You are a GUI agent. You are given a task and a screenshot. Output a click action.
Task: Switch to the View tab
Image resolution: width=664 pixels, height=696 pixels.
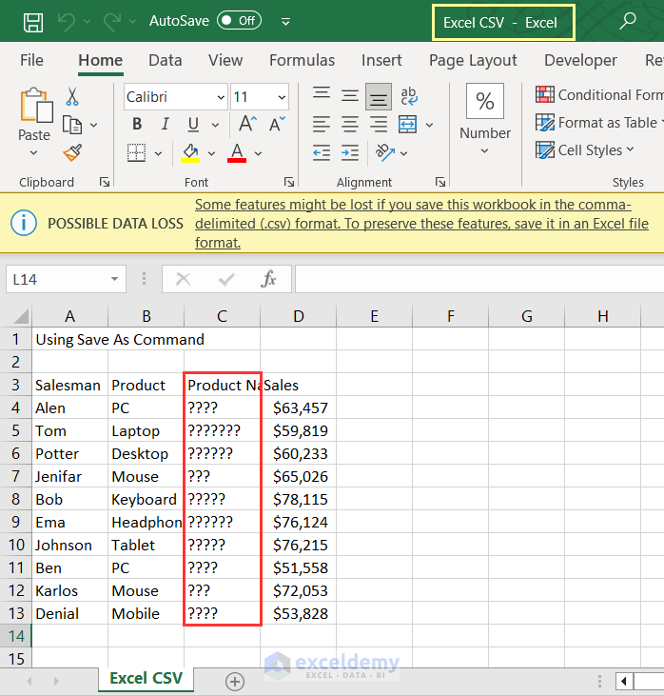(x=225, y=60)
